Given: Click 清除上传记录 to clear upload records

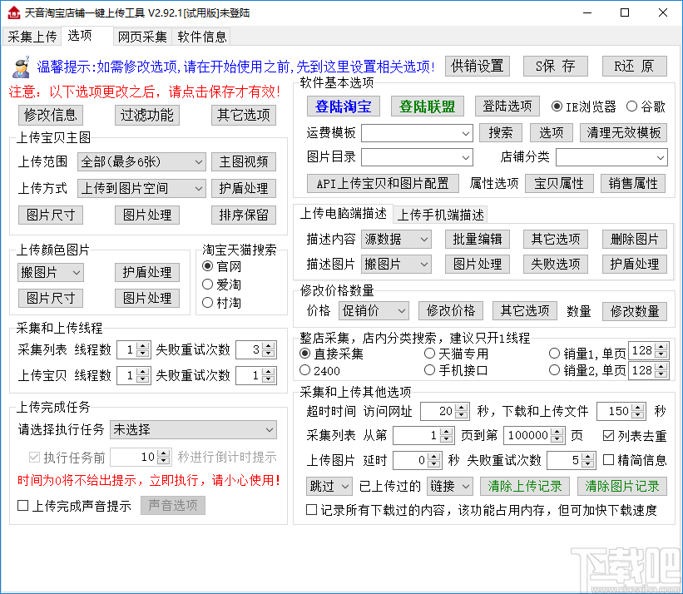Looking at the screenshot, I should click(x=526, y=486).
